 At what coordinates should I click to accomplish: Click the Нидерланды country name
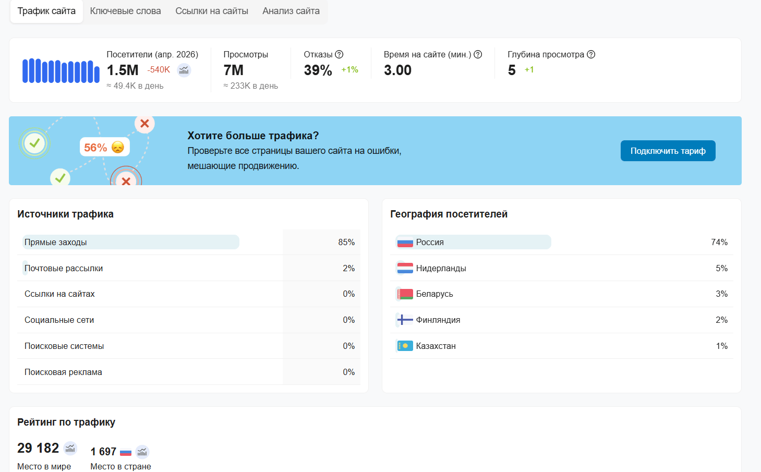pos(441,268)
